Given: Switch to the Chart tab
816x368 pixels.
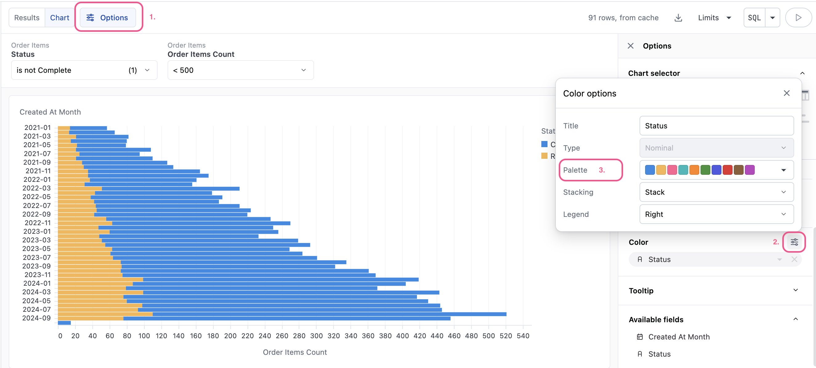Looking at the screenshot, I should pos(59,18).
